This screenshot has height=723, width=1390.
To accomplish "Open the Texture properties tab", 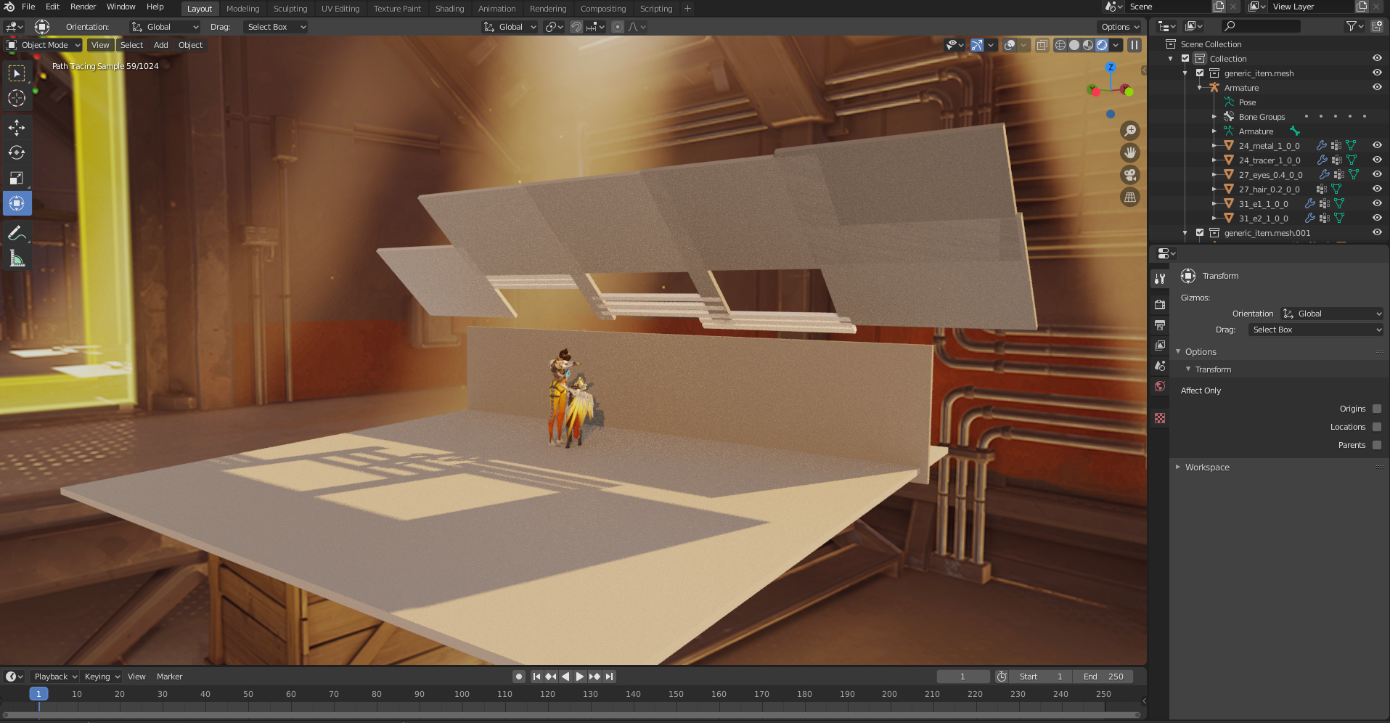I will pyautogui.click(x=1160, y=418).
